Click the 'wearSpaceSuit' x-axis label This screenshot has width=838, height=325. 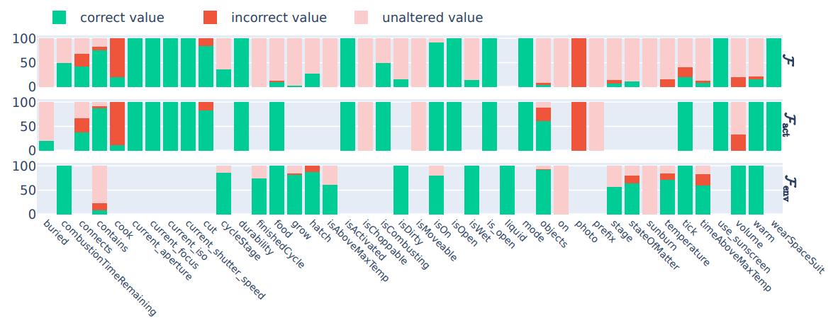click(796, 247)
